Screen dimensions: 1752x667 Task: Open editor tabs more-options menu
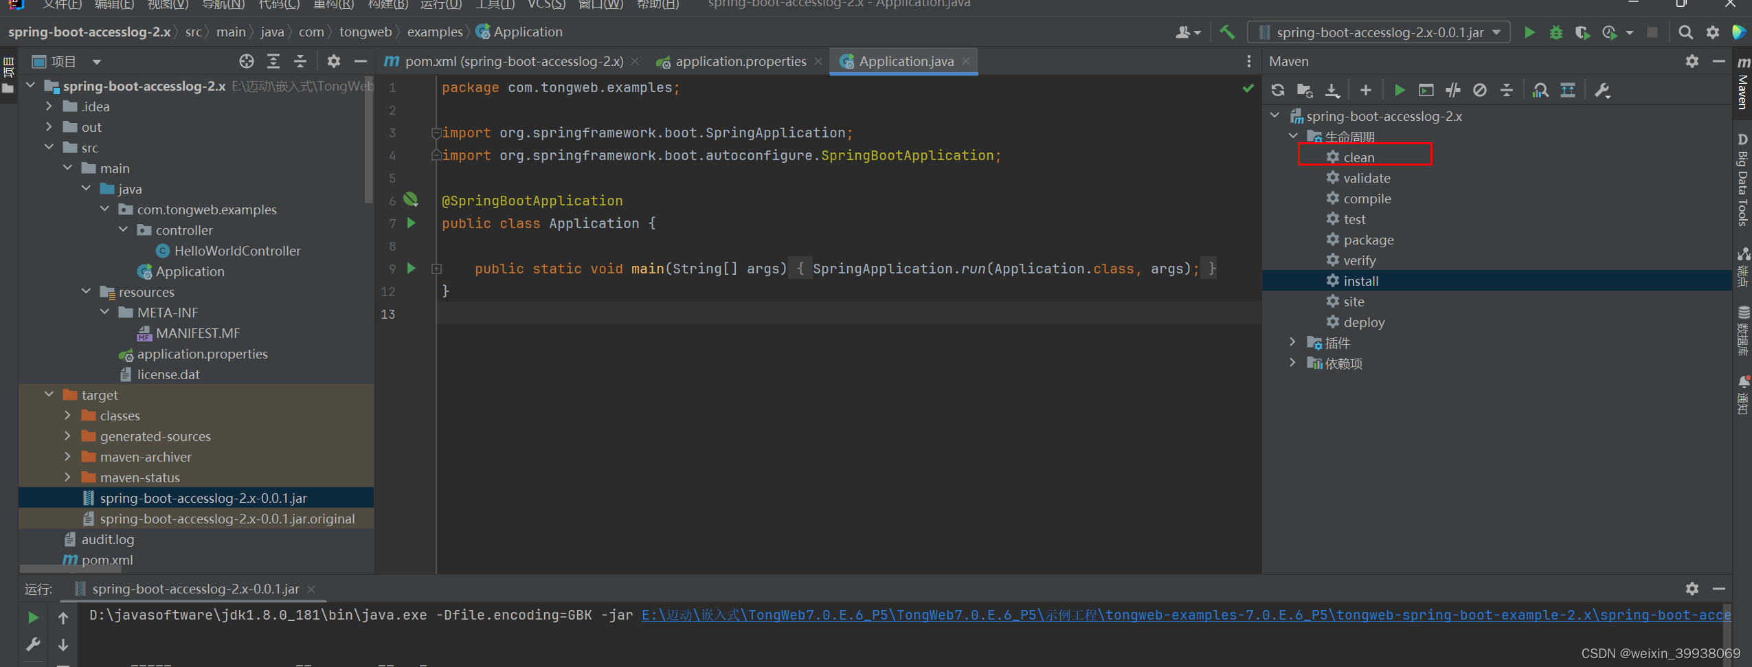coord(1248,61)
